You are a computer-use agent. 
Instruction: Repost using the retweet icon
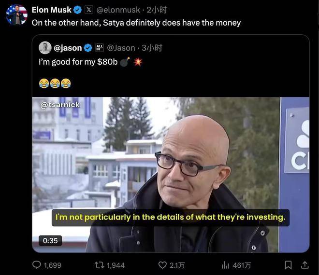pos(100,264)
